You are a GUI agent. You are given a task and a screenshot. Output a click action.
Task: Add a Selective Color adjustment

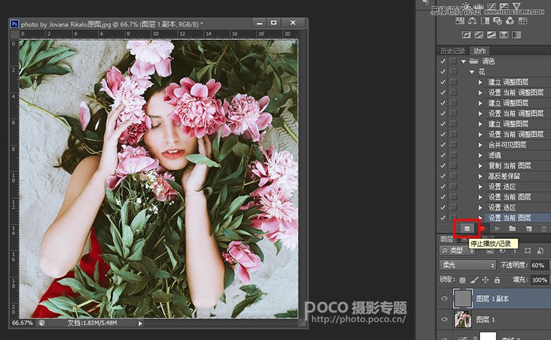click(504, 35)
